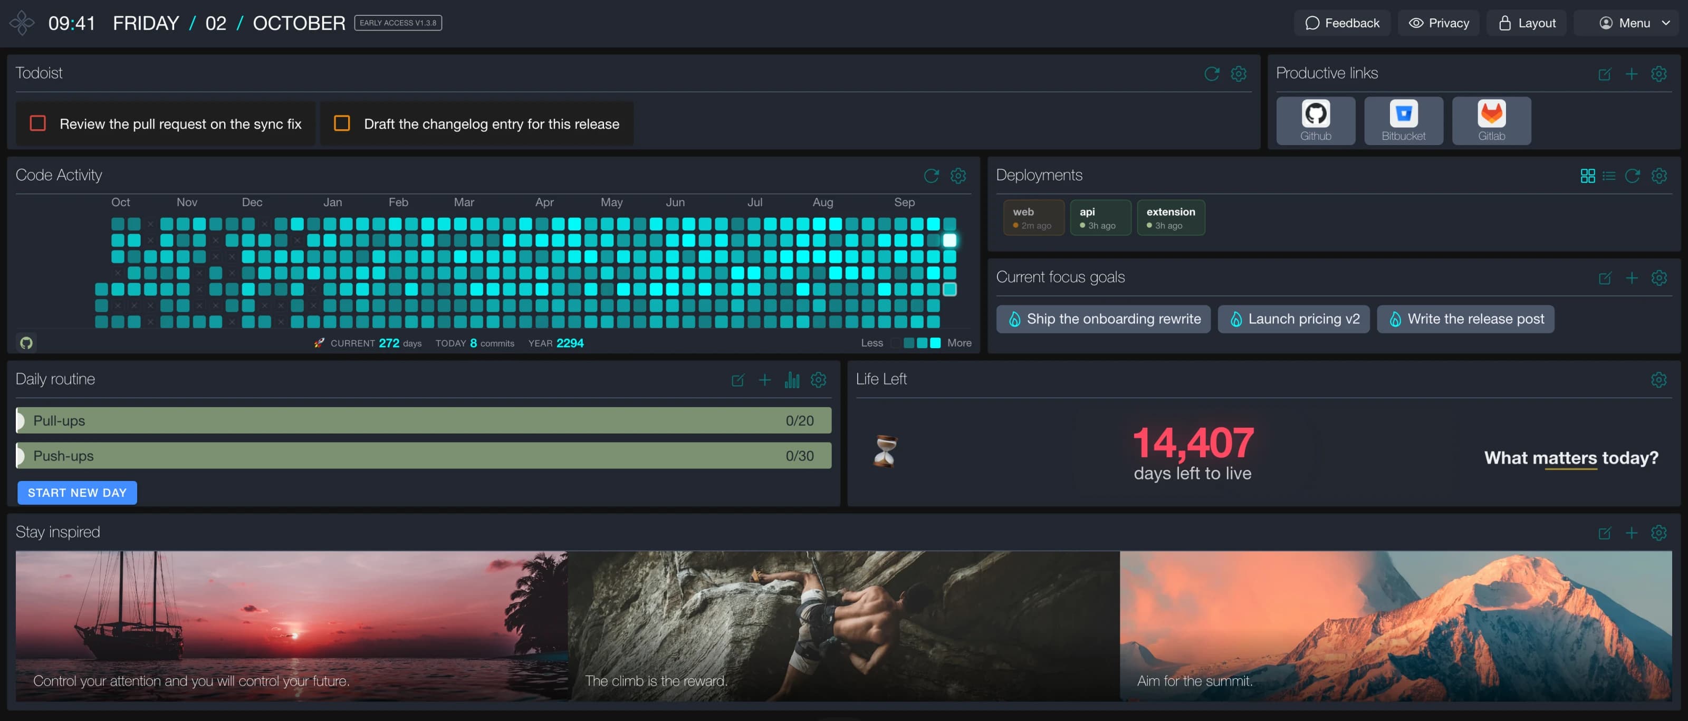Edit Stay inspired images

[1605, 533]
